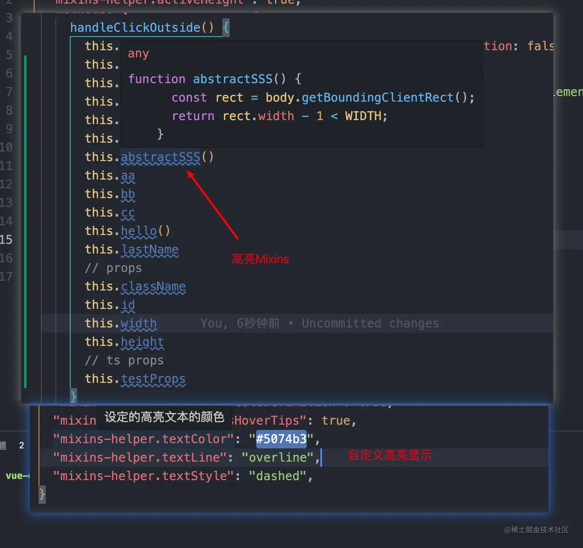This screenshot has height=548, width=583.
Task: Click the hello() method call
Action: (145, 231)
